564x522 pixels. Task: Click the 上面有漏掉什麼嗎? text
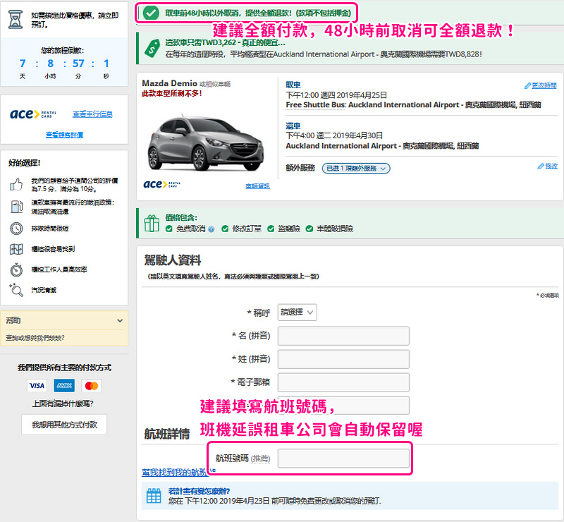click(x=63, y=403)
